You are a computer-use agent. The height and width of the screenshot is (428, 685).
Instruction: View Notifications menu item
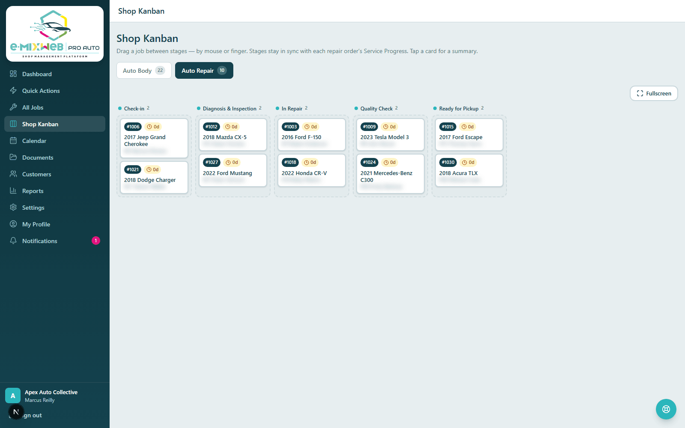[x=55, y=241]
